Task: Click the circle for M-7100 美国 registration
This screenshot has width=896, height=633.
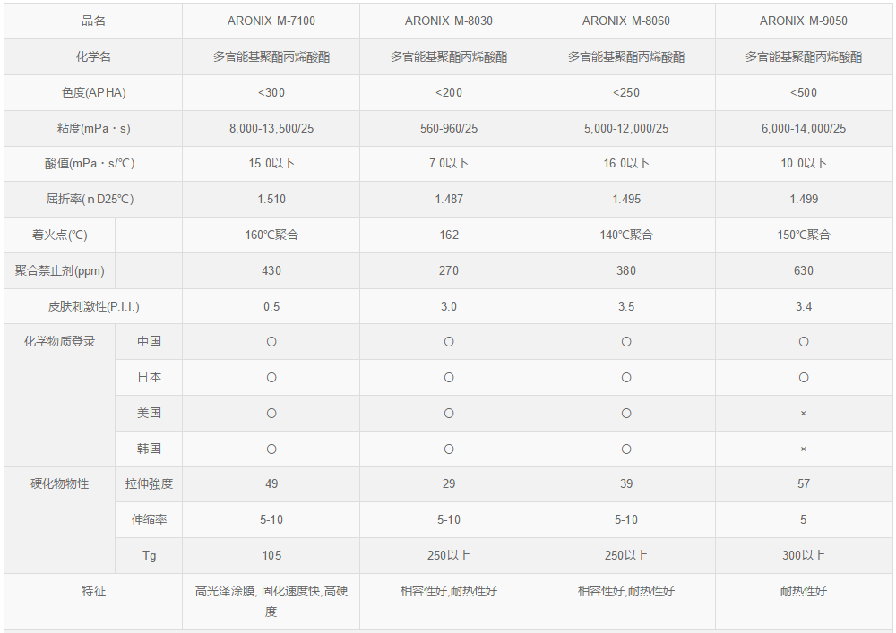Action: [x=271, y=414]
